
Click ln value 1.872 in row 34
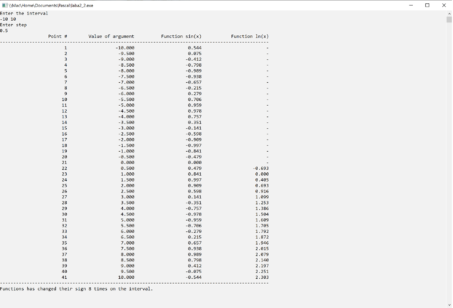tap(262, 237)
